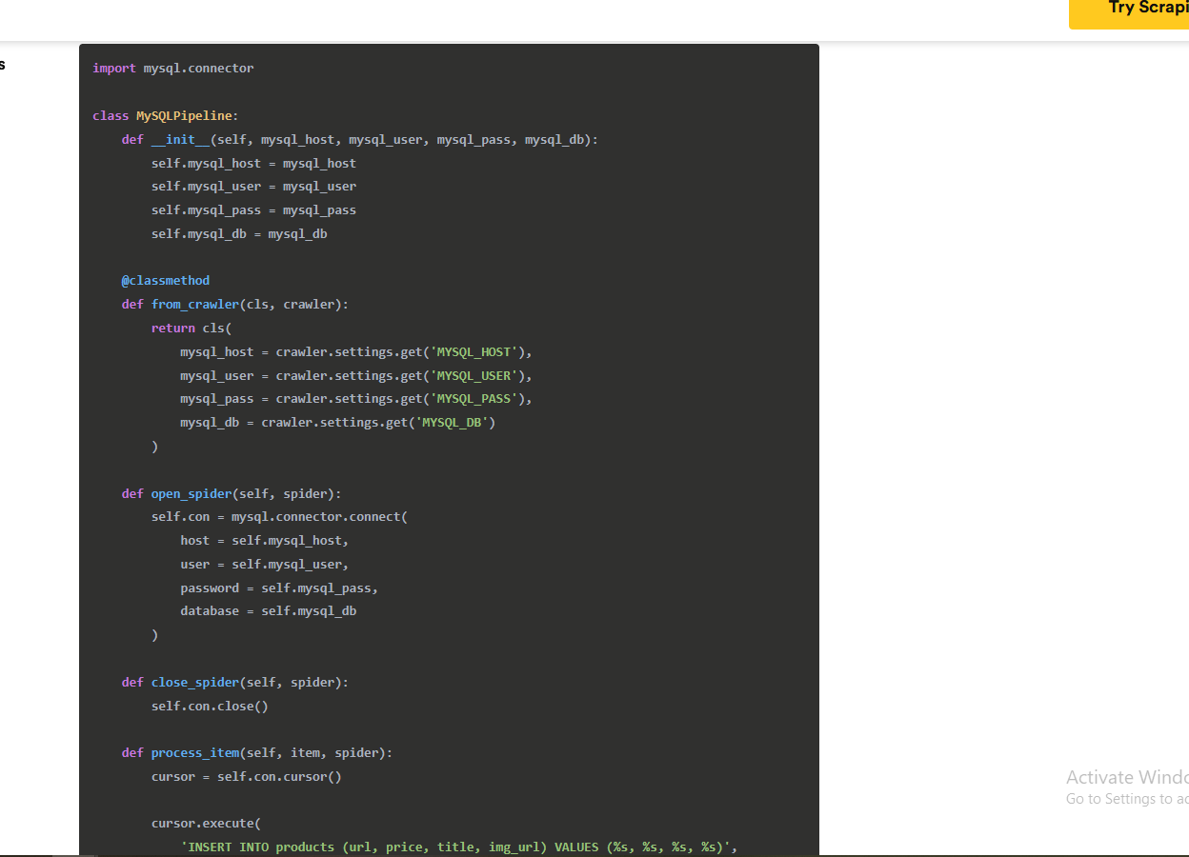Click line 'self.mysql_db = mysql_db'
The image size is (1189, 857).
[239, 234]
